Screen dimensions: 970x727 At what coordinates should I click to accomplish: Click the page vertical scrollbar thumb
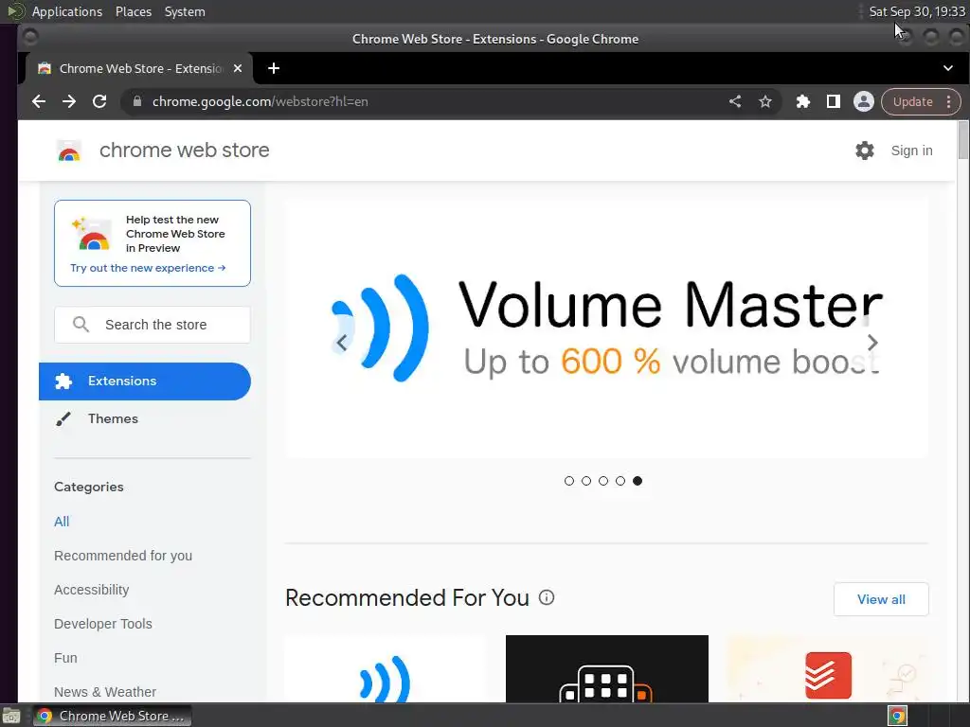pyautogui.click(x=962, y=140)
